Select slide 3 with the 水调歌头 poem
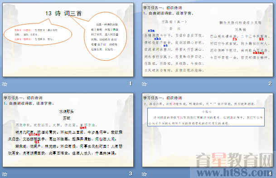This screenshot has height=178, width=276. pos(68,130)
